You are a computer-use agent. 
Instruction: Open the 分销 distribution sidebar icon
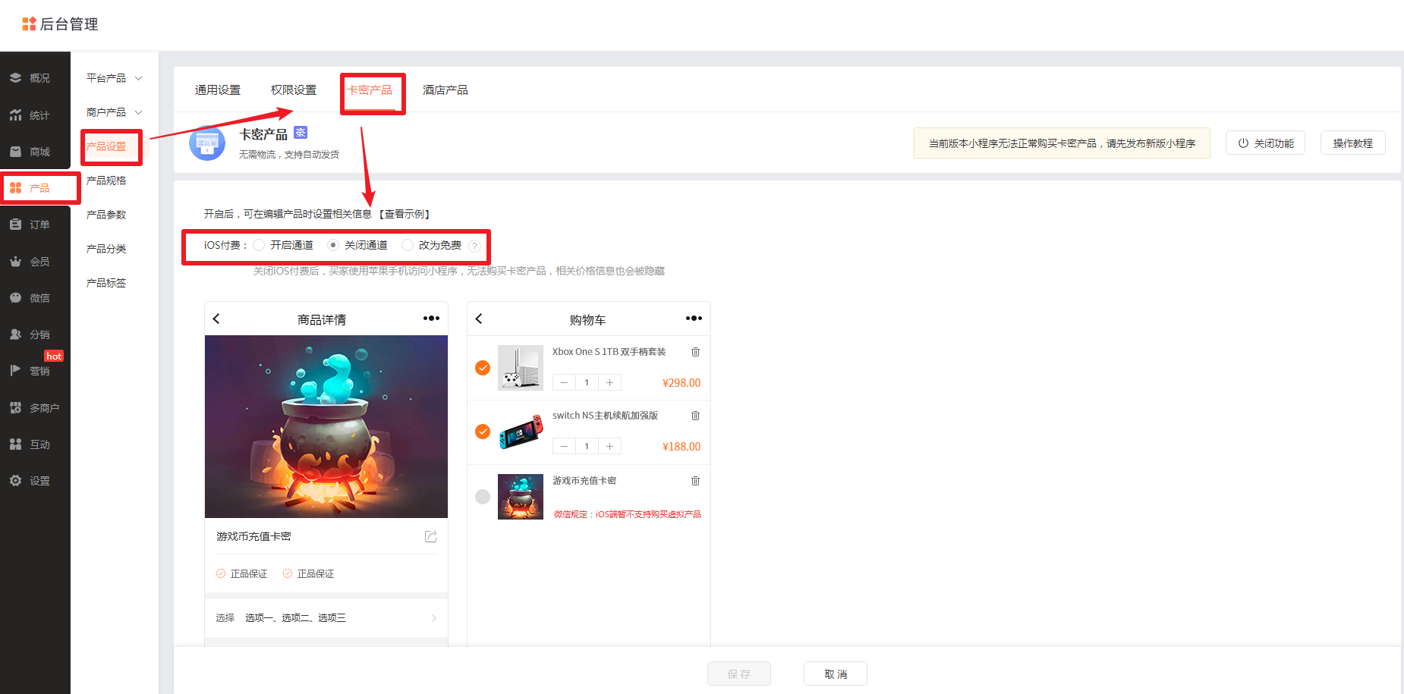click(15, 334)
